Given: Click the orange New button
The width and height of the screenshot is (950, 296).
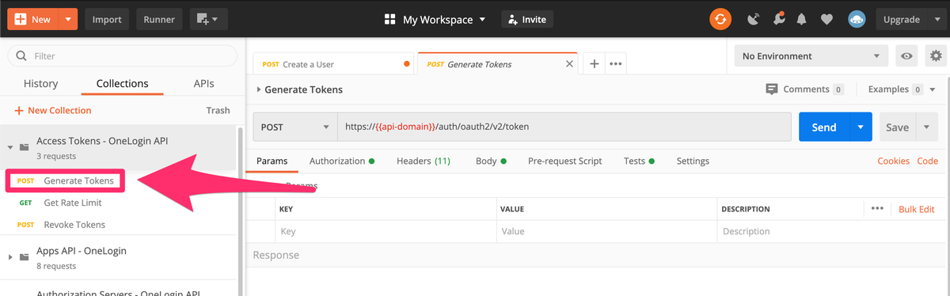Looking at the screenshot, I should pyautogui.click(x=33, y=19).
